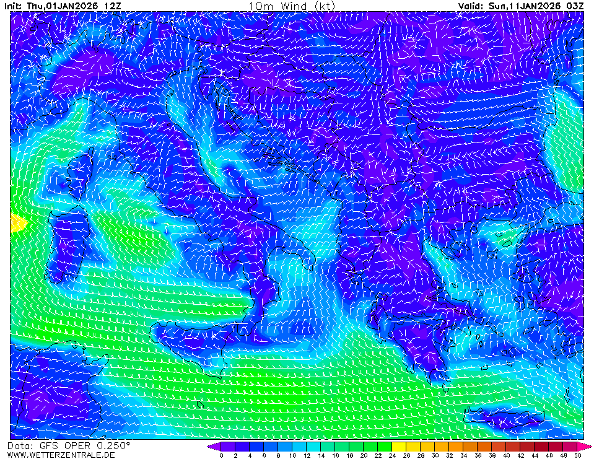The height and width of the screenshot is (459, 594).
Task: Click the yellow wind maximum patch at left edge
Action: (17, 222)
